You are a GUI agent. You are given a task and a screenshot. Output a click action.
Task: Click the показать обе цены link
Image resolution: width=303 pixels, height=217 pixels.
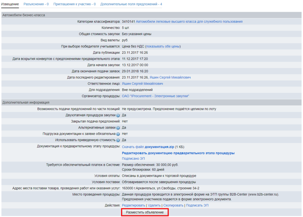click(x=163, y=46)
